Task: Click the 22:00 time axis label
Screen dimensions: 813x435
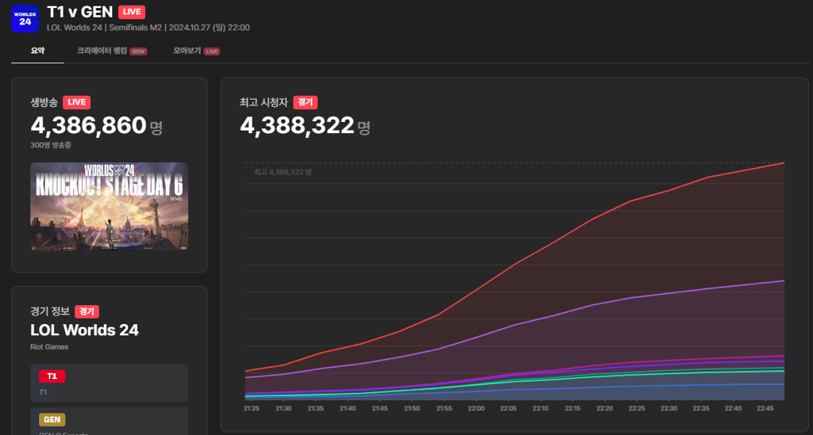Action: pyautogui.click(x=476, y=409)
